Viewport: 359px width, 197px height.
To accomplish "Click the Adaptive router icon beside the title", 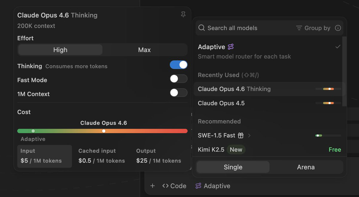I will (x=231, y=47).
